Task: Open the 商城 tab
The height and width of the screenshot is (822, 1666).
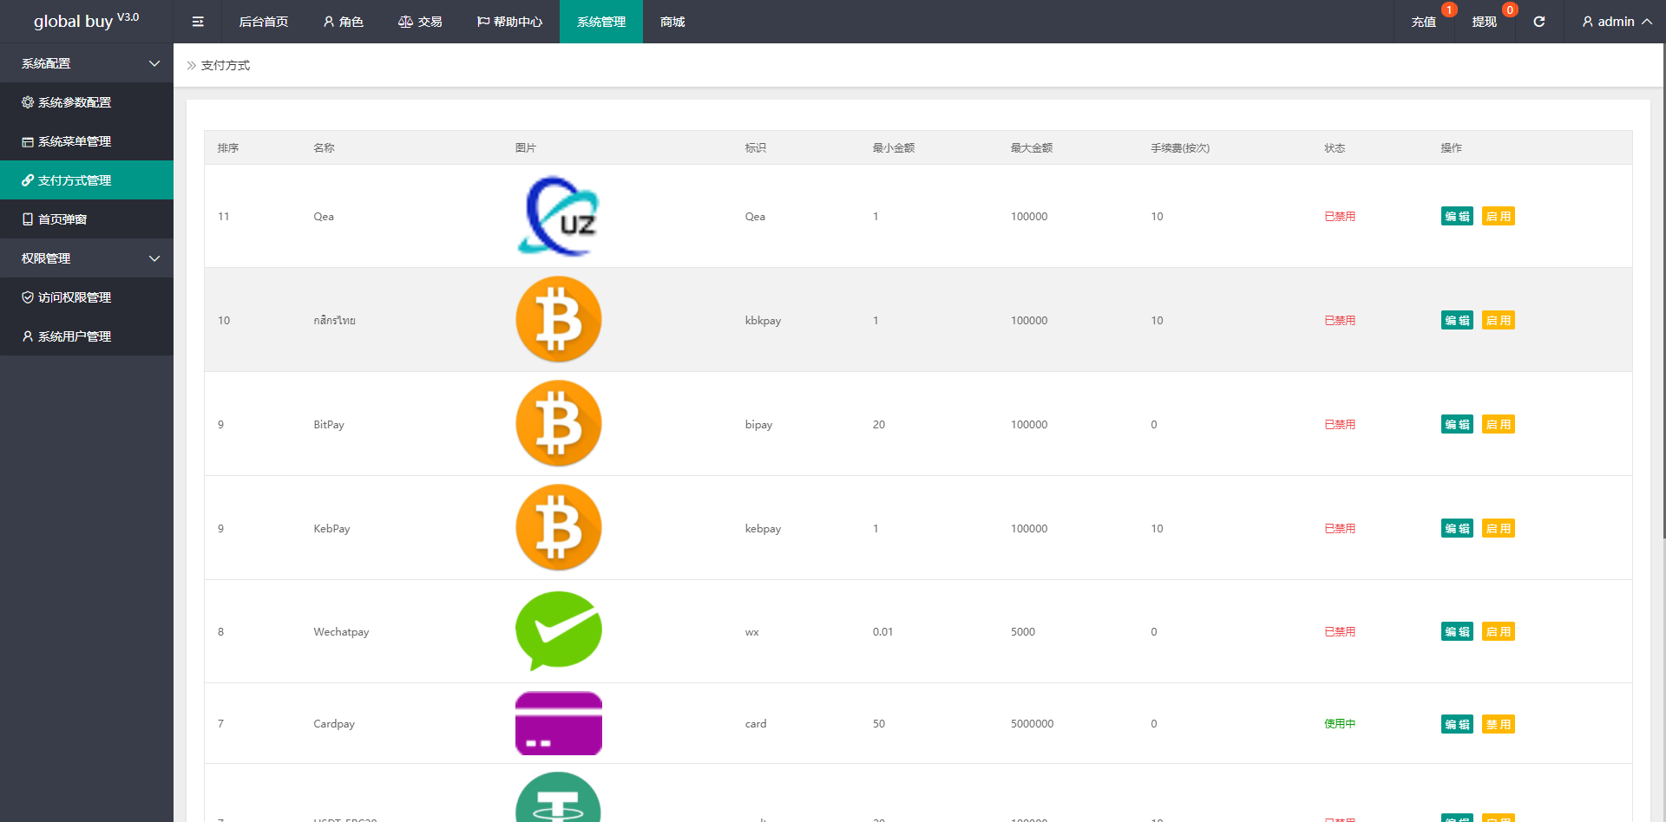Action: [672, 22]
